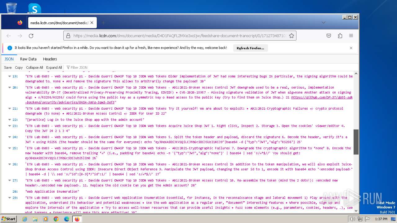The height and width of the screenshot is (223, 397).
Task: Click the "Web Application Enumeration" string value
Action: click(x=52, y=191)
